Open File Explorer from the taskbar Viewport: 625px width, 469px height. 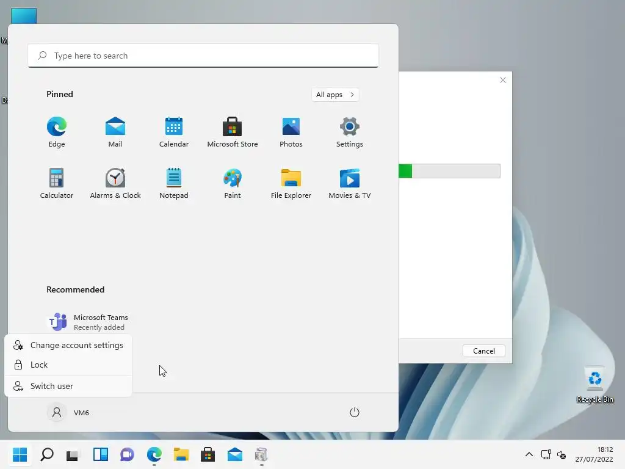click(181, 454)
